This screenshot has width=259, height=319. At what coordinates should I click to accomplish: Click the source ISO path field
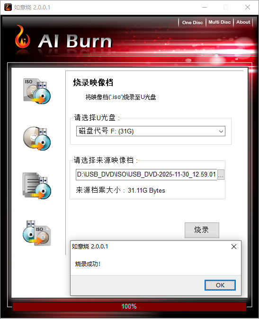[x=146, y=175]
